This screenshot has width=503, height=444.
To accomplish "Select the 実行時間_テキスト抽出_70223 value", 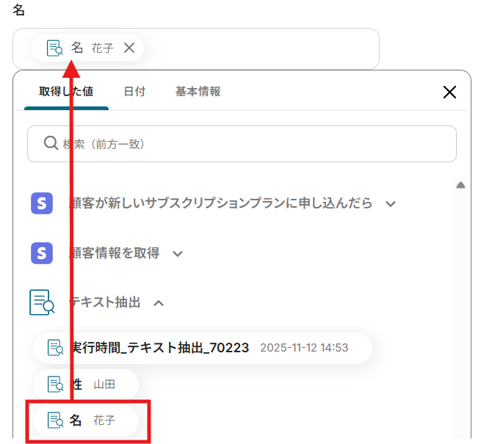I will point(203,348).
